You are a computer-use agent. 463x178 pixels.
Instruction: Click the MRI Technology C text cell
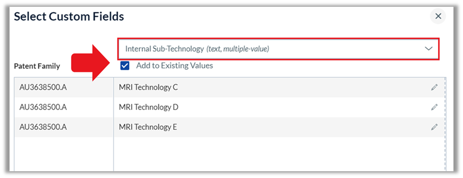click(x=148, y=87)
